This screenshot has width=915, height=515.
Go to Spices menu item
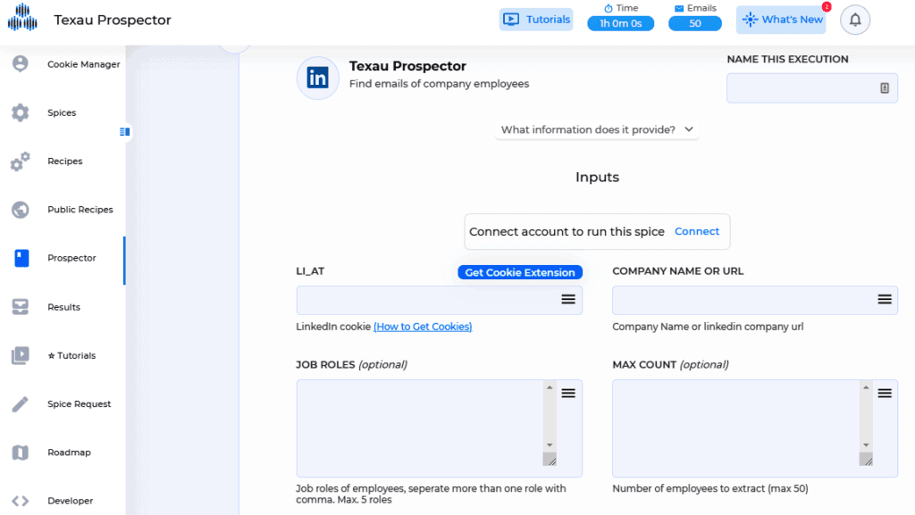(x=63, y=112)
